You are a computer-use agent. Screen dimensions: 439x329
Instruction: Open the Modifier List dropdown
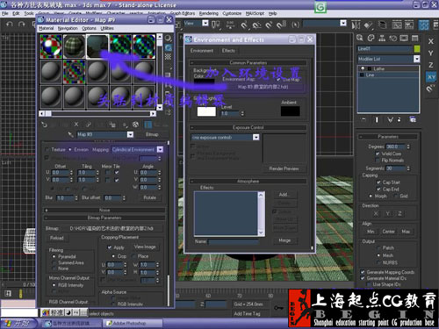click(416, 59)
